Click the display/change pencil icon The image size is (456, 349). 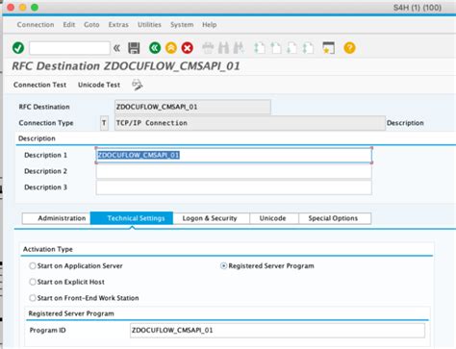click(138, 85)
